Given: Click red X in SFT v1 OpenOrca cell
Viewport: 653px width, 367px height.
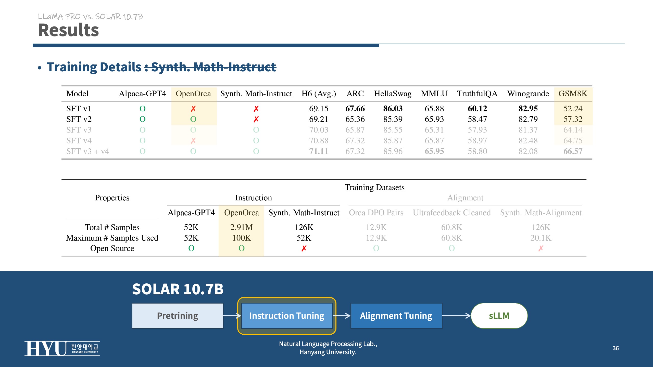Looking at the screenshot, I should [193, 109].
